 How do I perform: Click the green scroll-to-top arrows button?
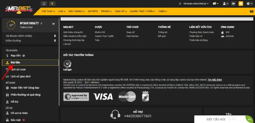coord(250,120)
